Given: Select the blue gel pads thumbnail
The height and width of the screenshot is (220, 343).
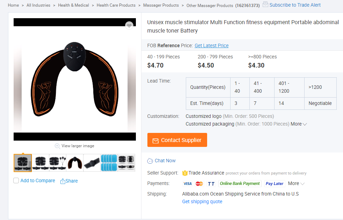Looking at the screenshot, I should (x=109, y=163).
